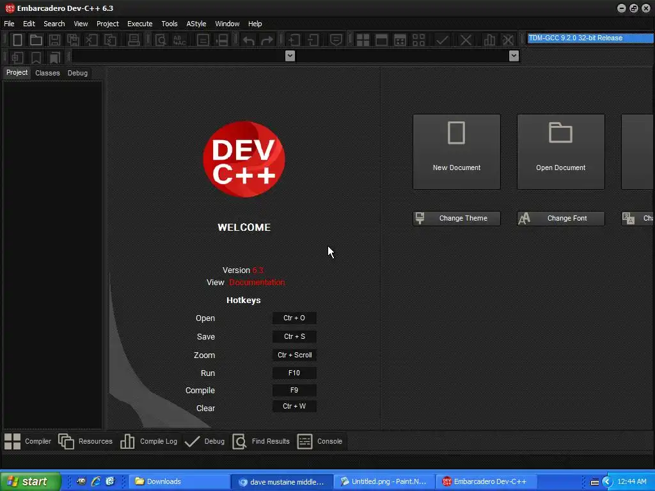Open the View menu
This screenshot has height=491, width=655.
pyautogui.click(x=81, y=24)
